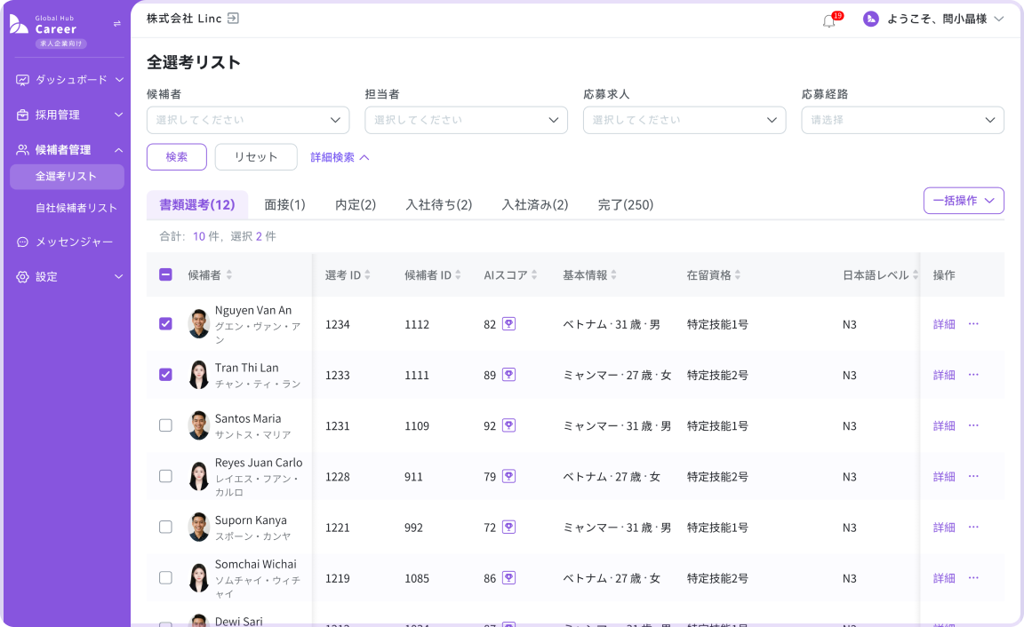The width and height of the screenshot is (1024, 627).
Task: Open more actions for Tran Thi Lan
Action: (973, 375)
